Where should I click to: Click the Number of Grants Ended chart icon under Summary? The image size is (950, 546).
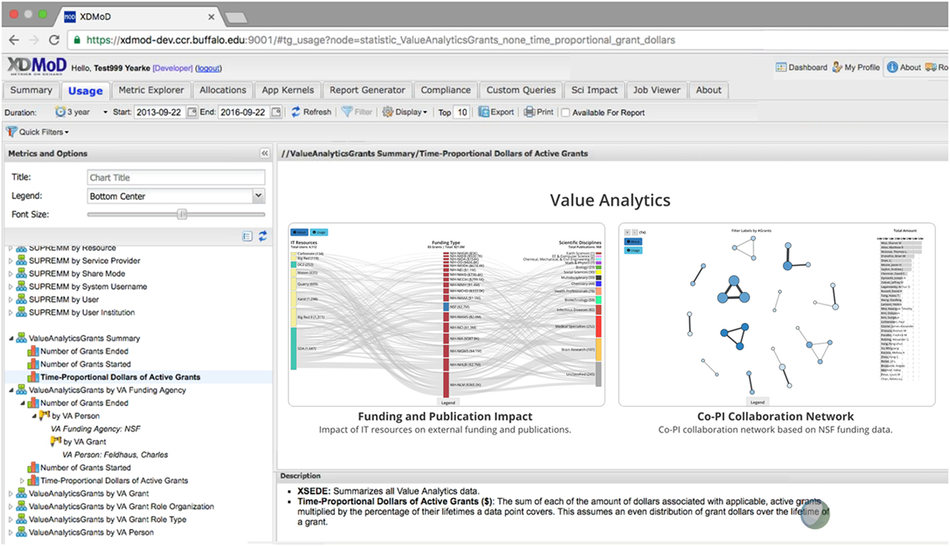point(34,352)
